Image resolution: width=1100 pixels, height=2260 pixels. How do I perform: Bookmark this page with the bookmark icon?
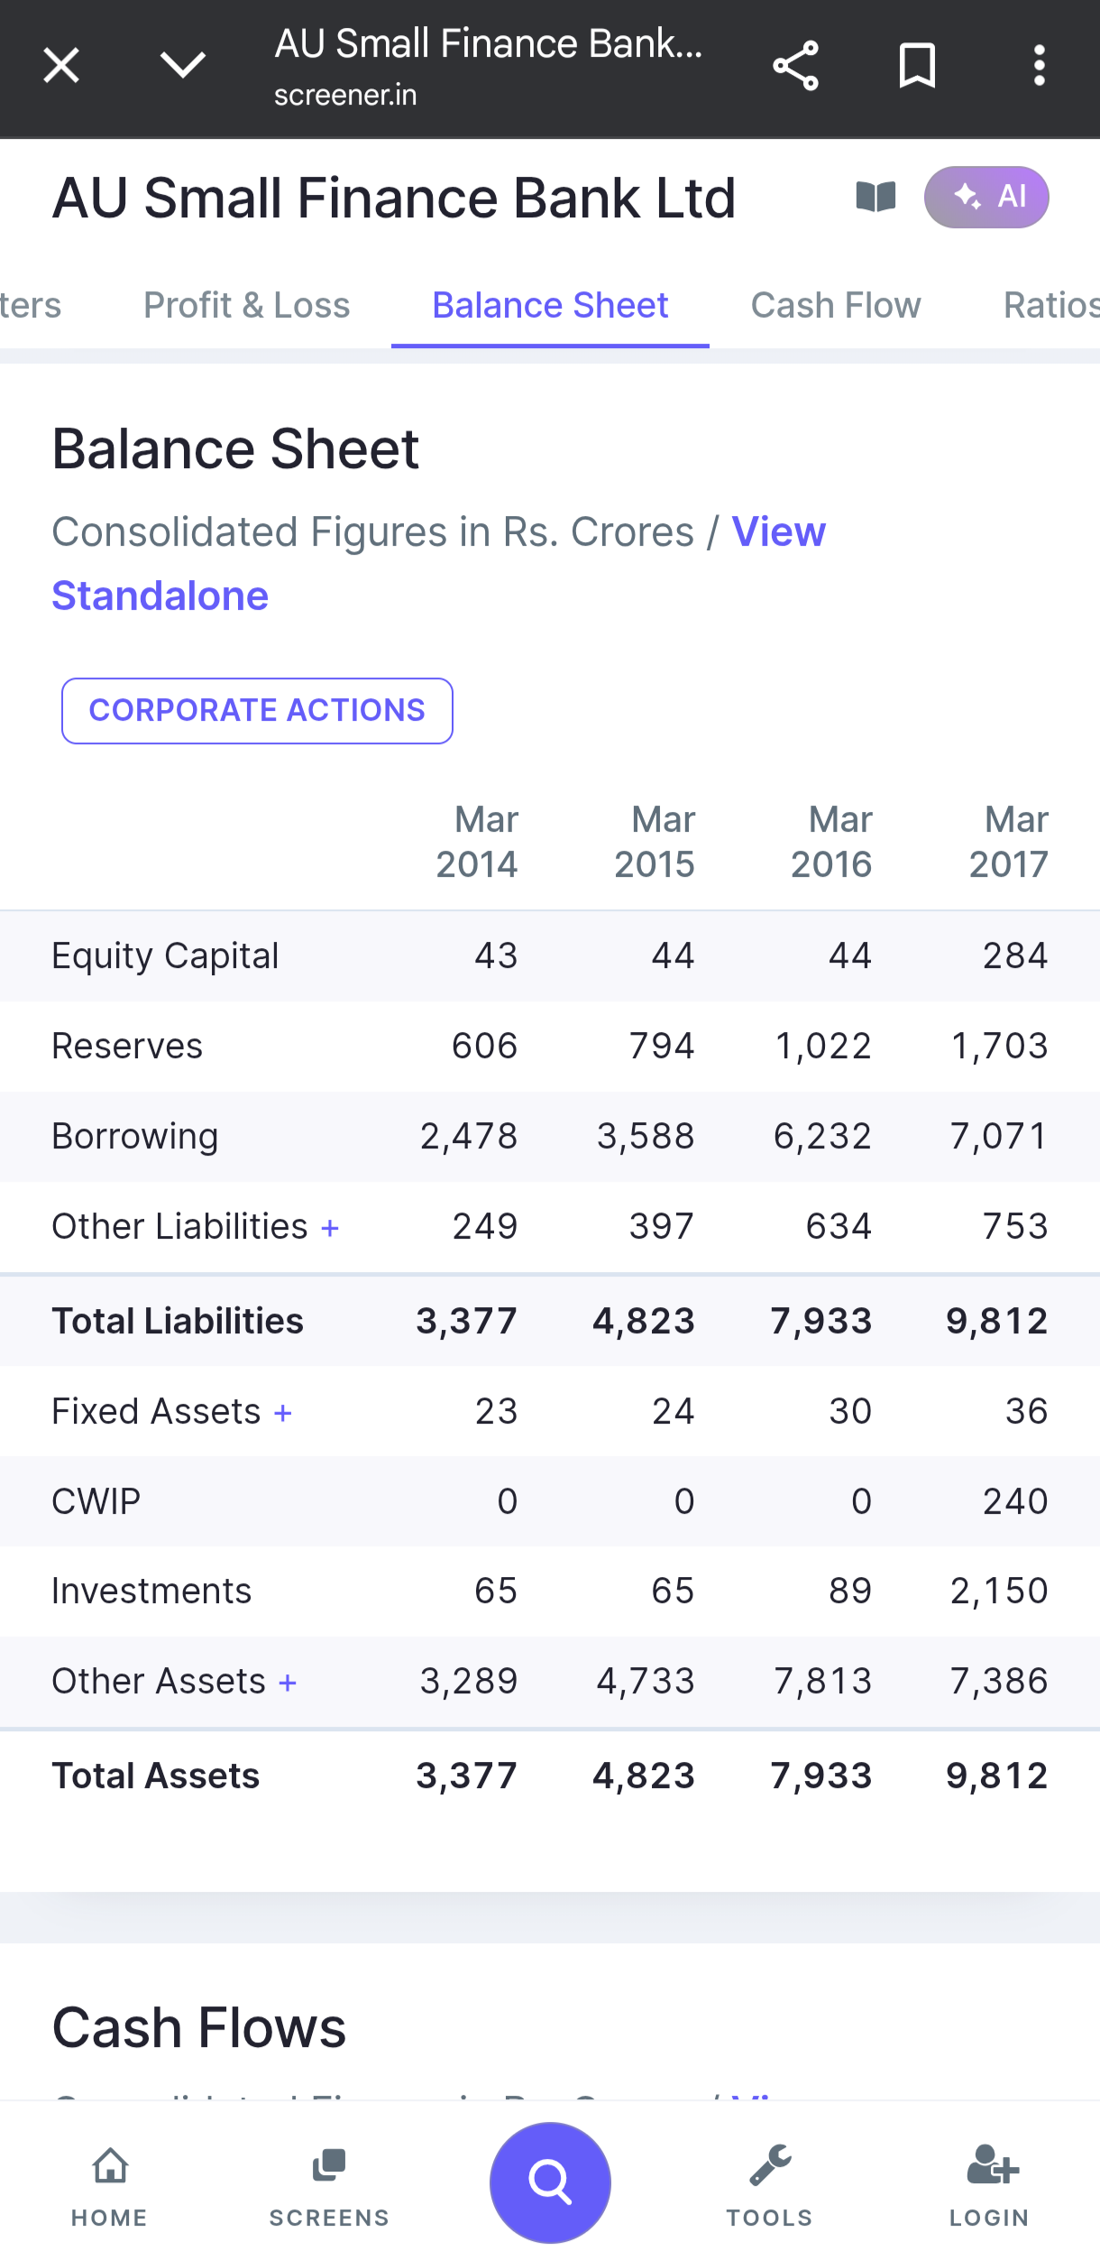[x=917, y=66]
